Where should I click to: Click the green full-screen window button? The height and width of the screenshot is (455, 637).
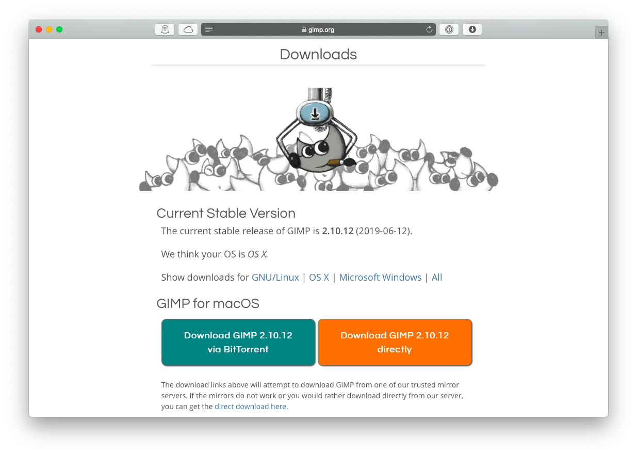pyautogui.click(x=59, y=29)
